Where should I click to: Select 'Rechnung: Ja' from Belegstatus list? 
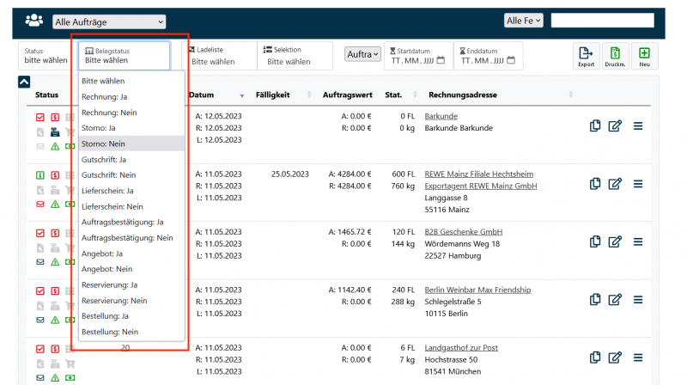click(x=105, y=97)
